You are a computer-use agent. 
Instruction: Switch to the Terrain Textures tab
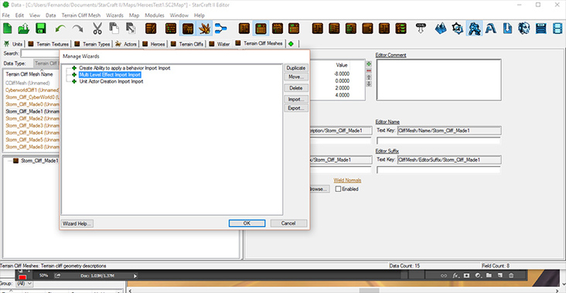[49, 44]
